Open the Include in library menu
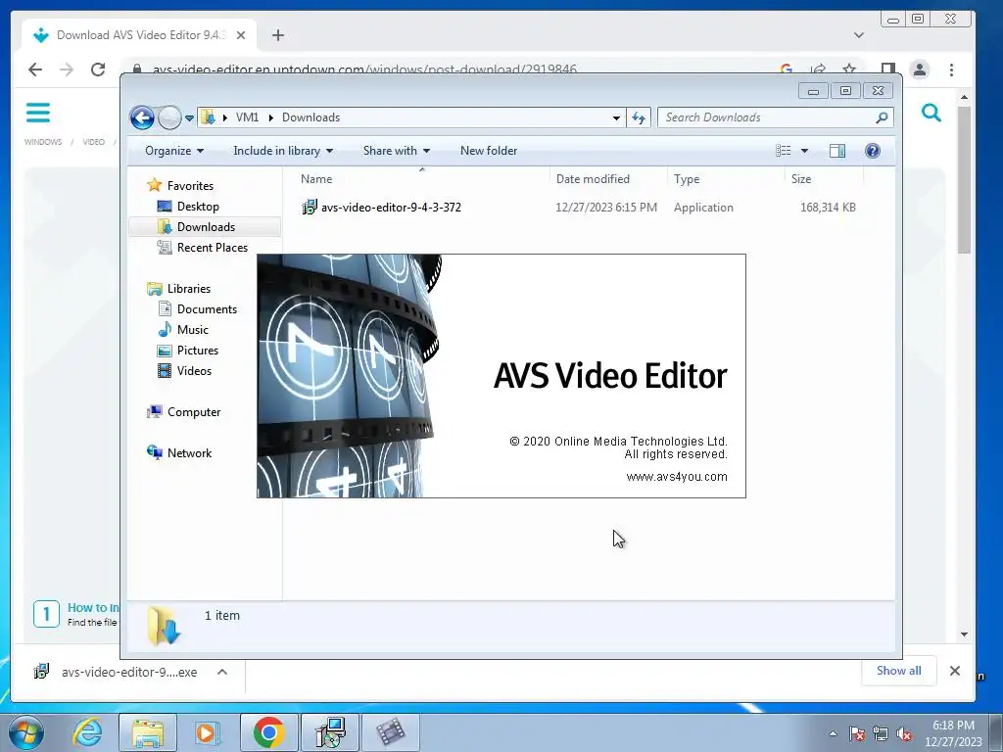This screenshot has width=1003, height=752. [283, 151]
